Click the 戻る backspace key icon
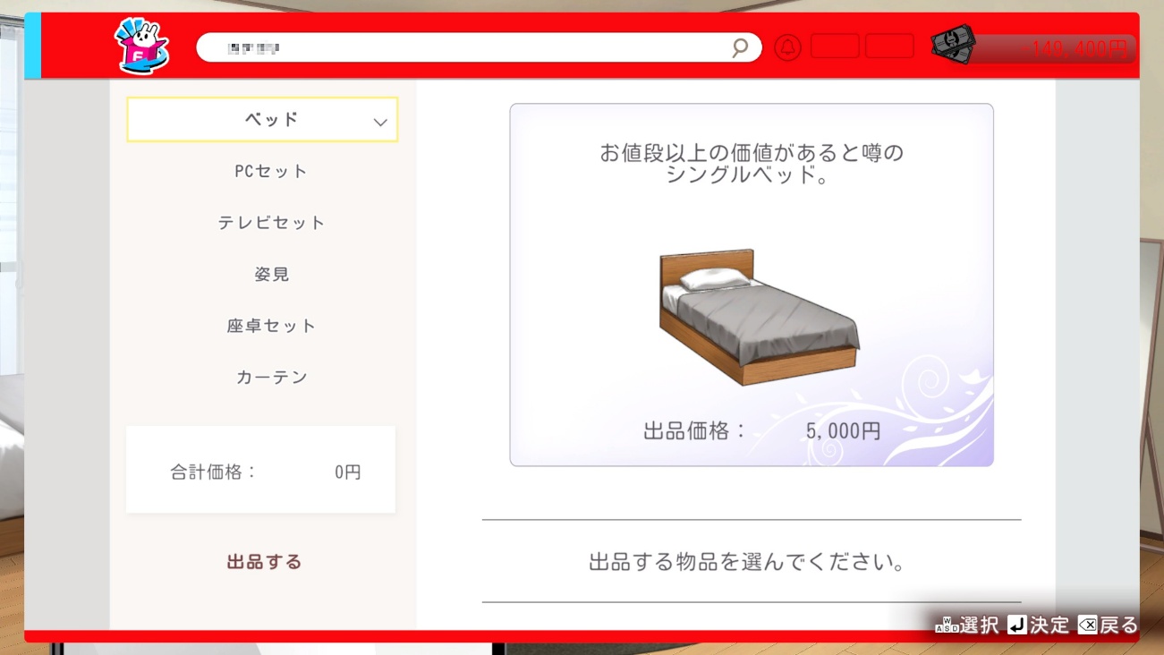Viewport: 1164px width, 655px height. [1087, 625]
